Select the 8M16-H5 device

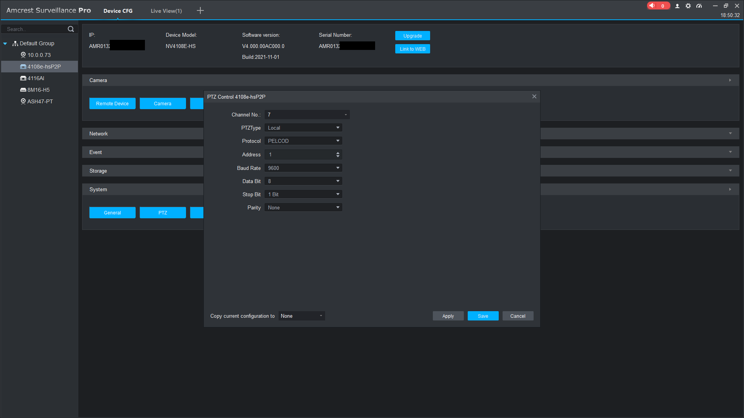tap(35, 90)
